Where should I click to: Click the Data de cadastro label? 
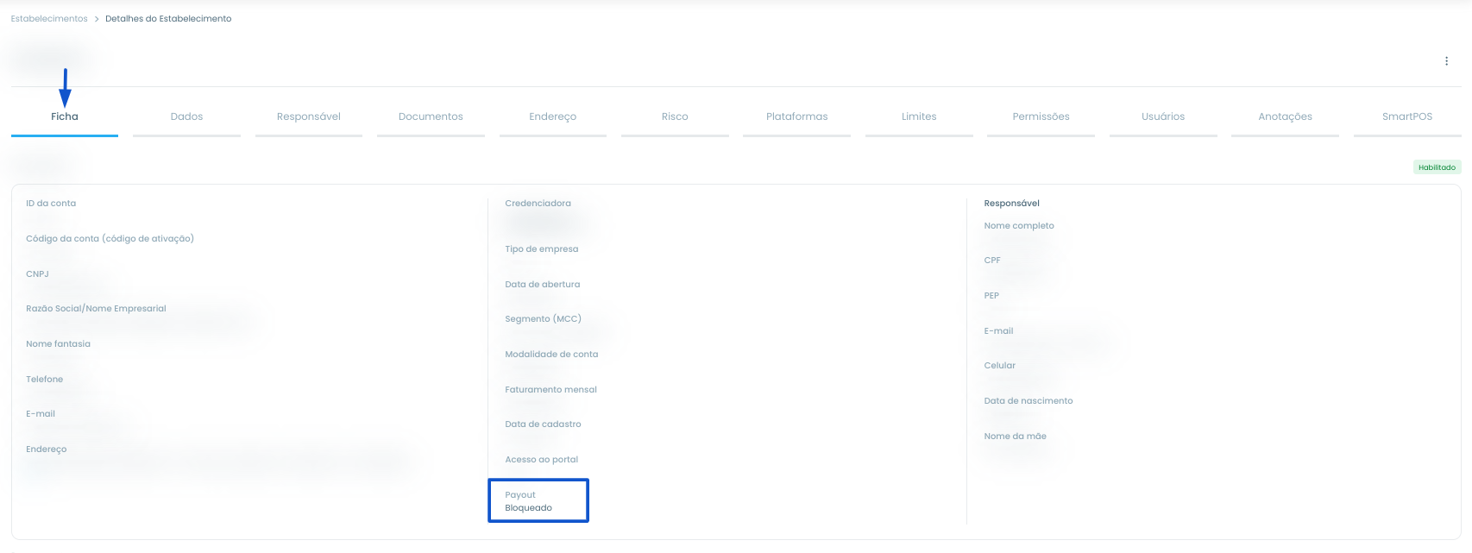pos(543,424)
